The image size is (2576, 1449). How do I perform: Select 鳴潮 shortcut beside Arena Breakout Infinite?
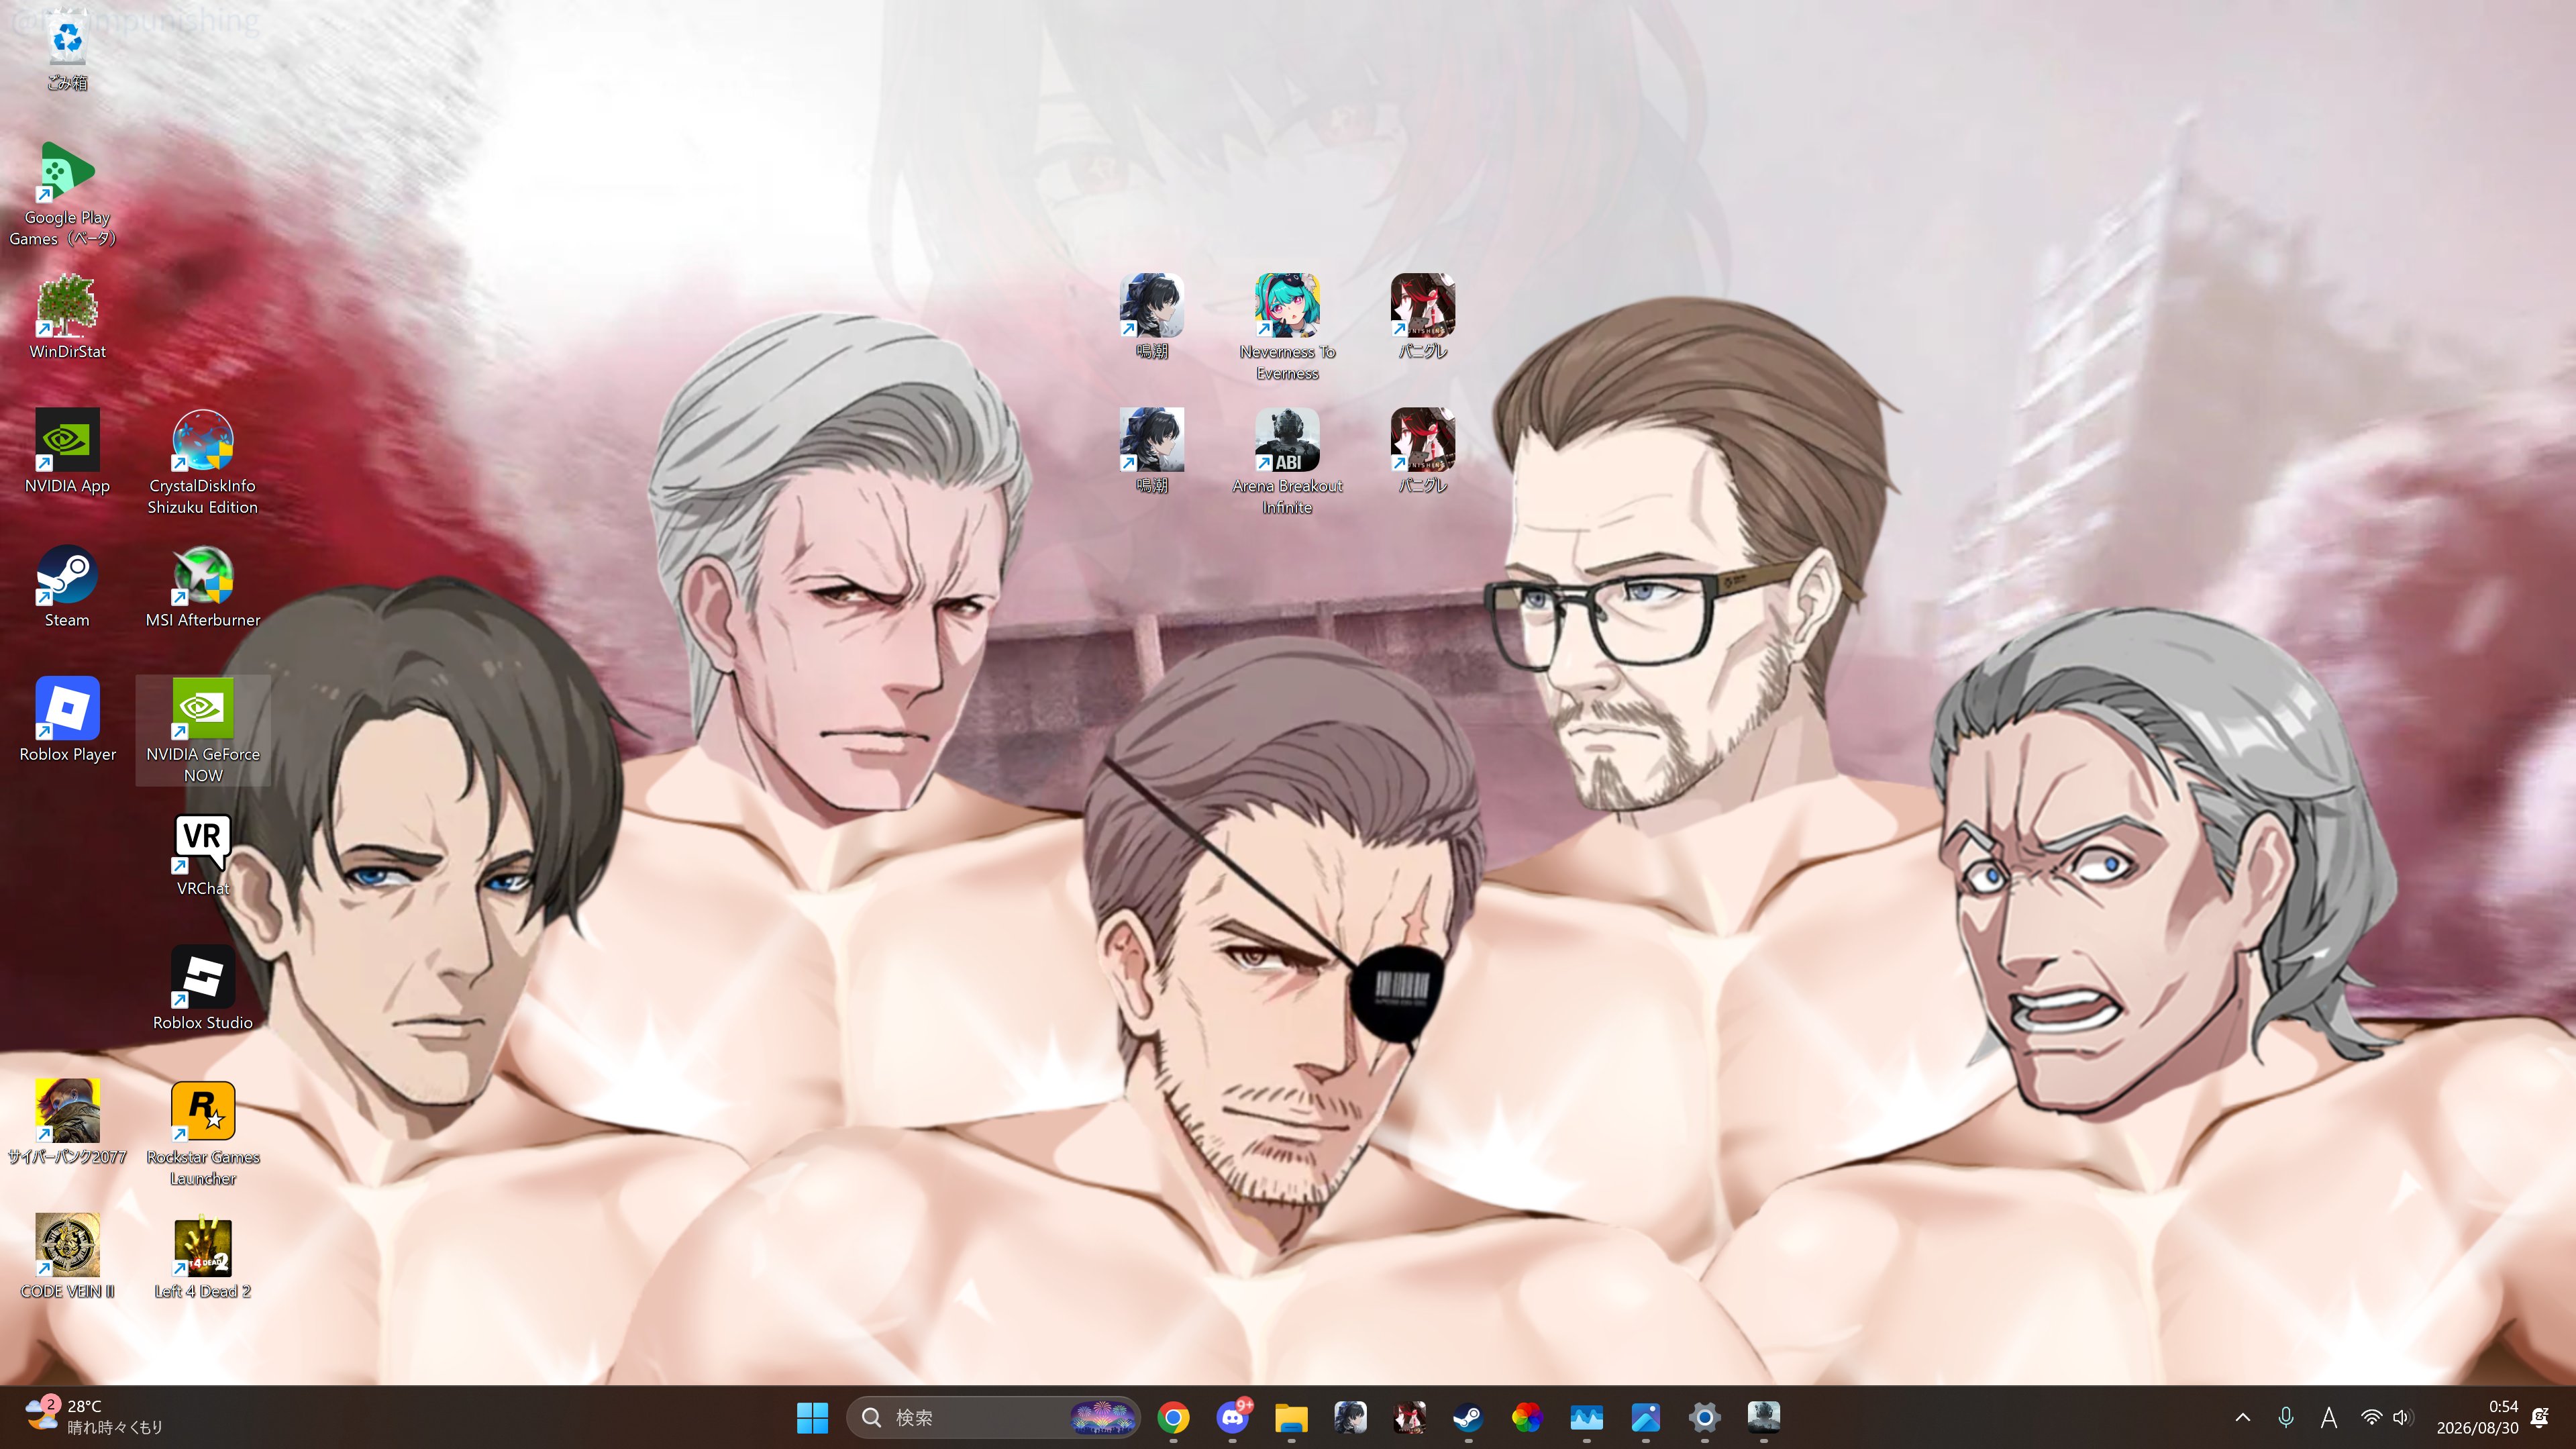[x=1152, y=451]
